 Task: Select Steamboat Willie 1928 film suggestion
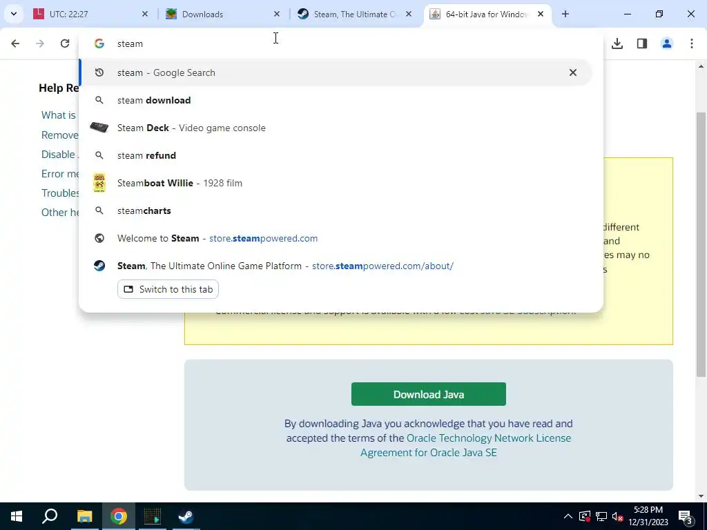336,183
